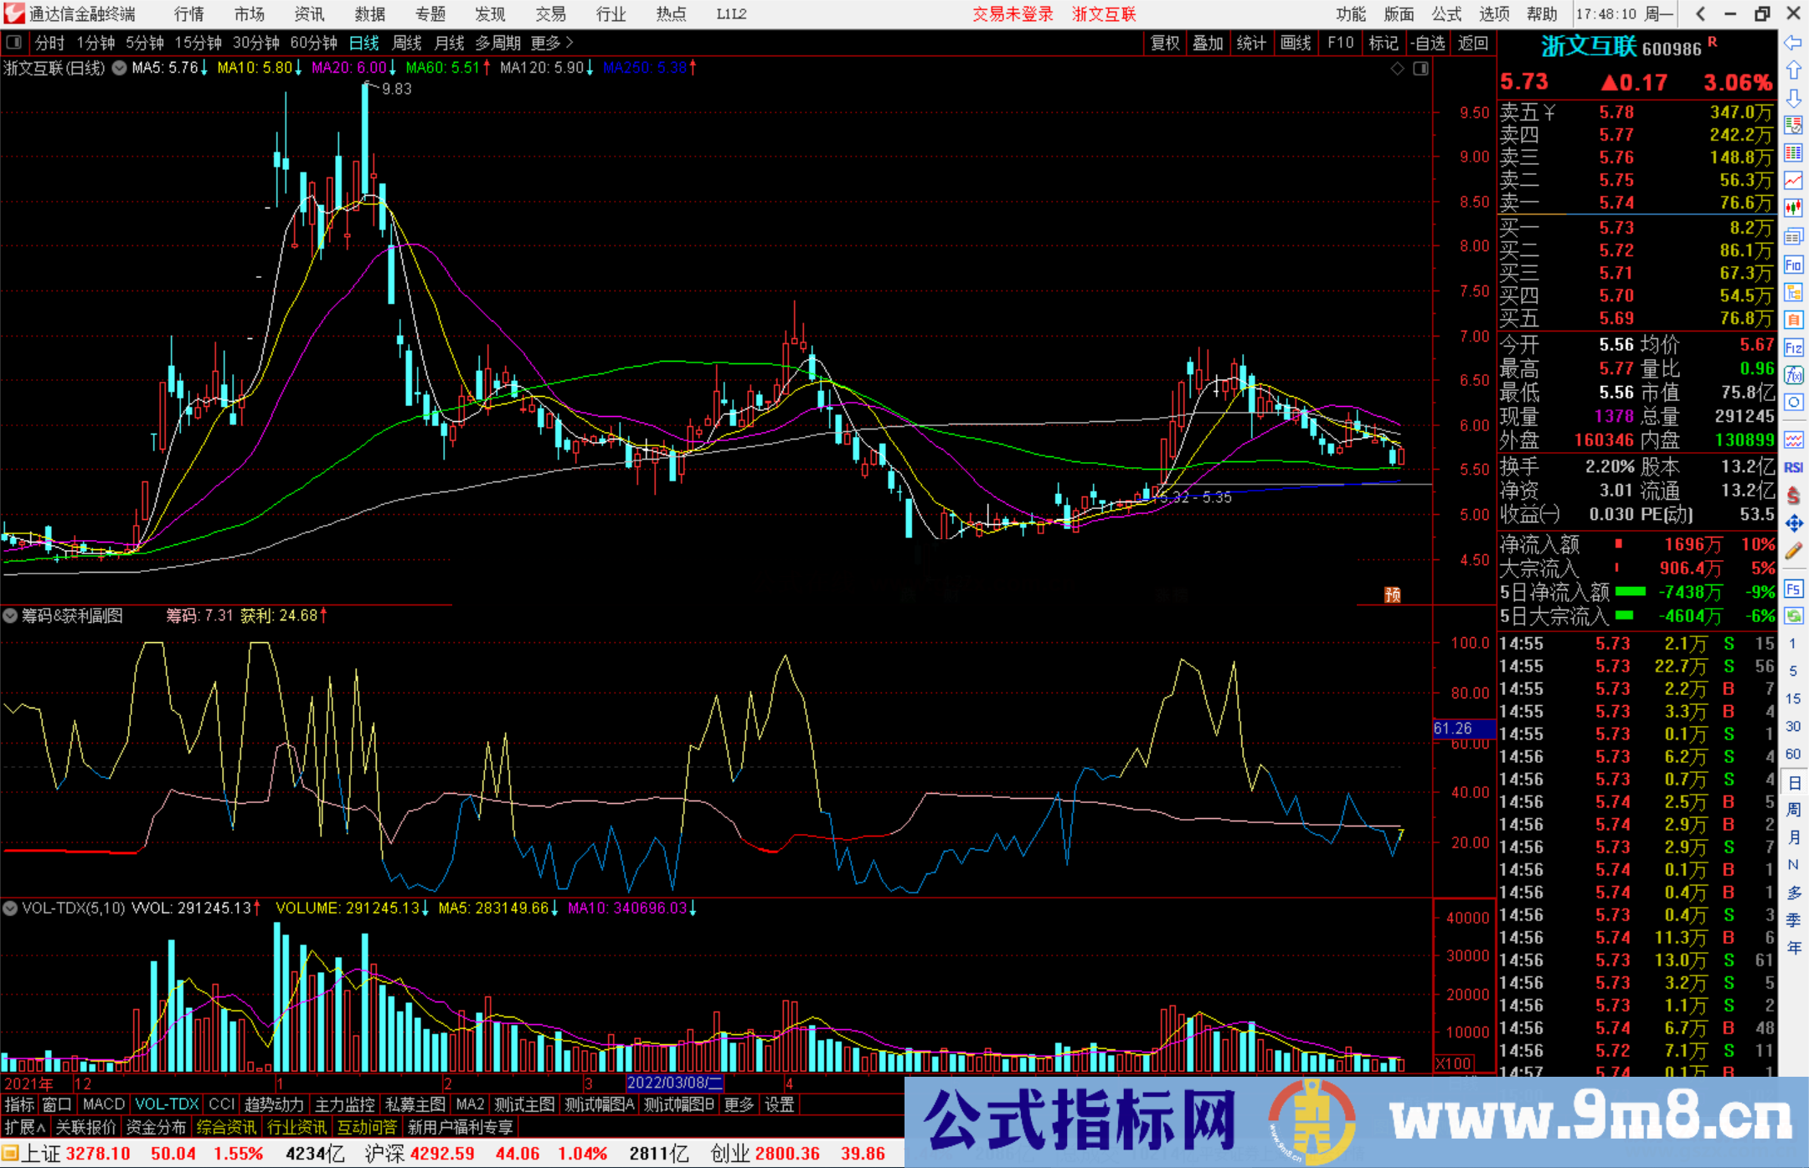Select the pencil drawing tool icon
This screenshot has height=1168, width=1809.
coord(1793,551)
